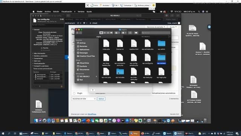This screenshot has width=241, height=136.
Task: Select the wp-comments-post.php file
Action: point(120,57)
